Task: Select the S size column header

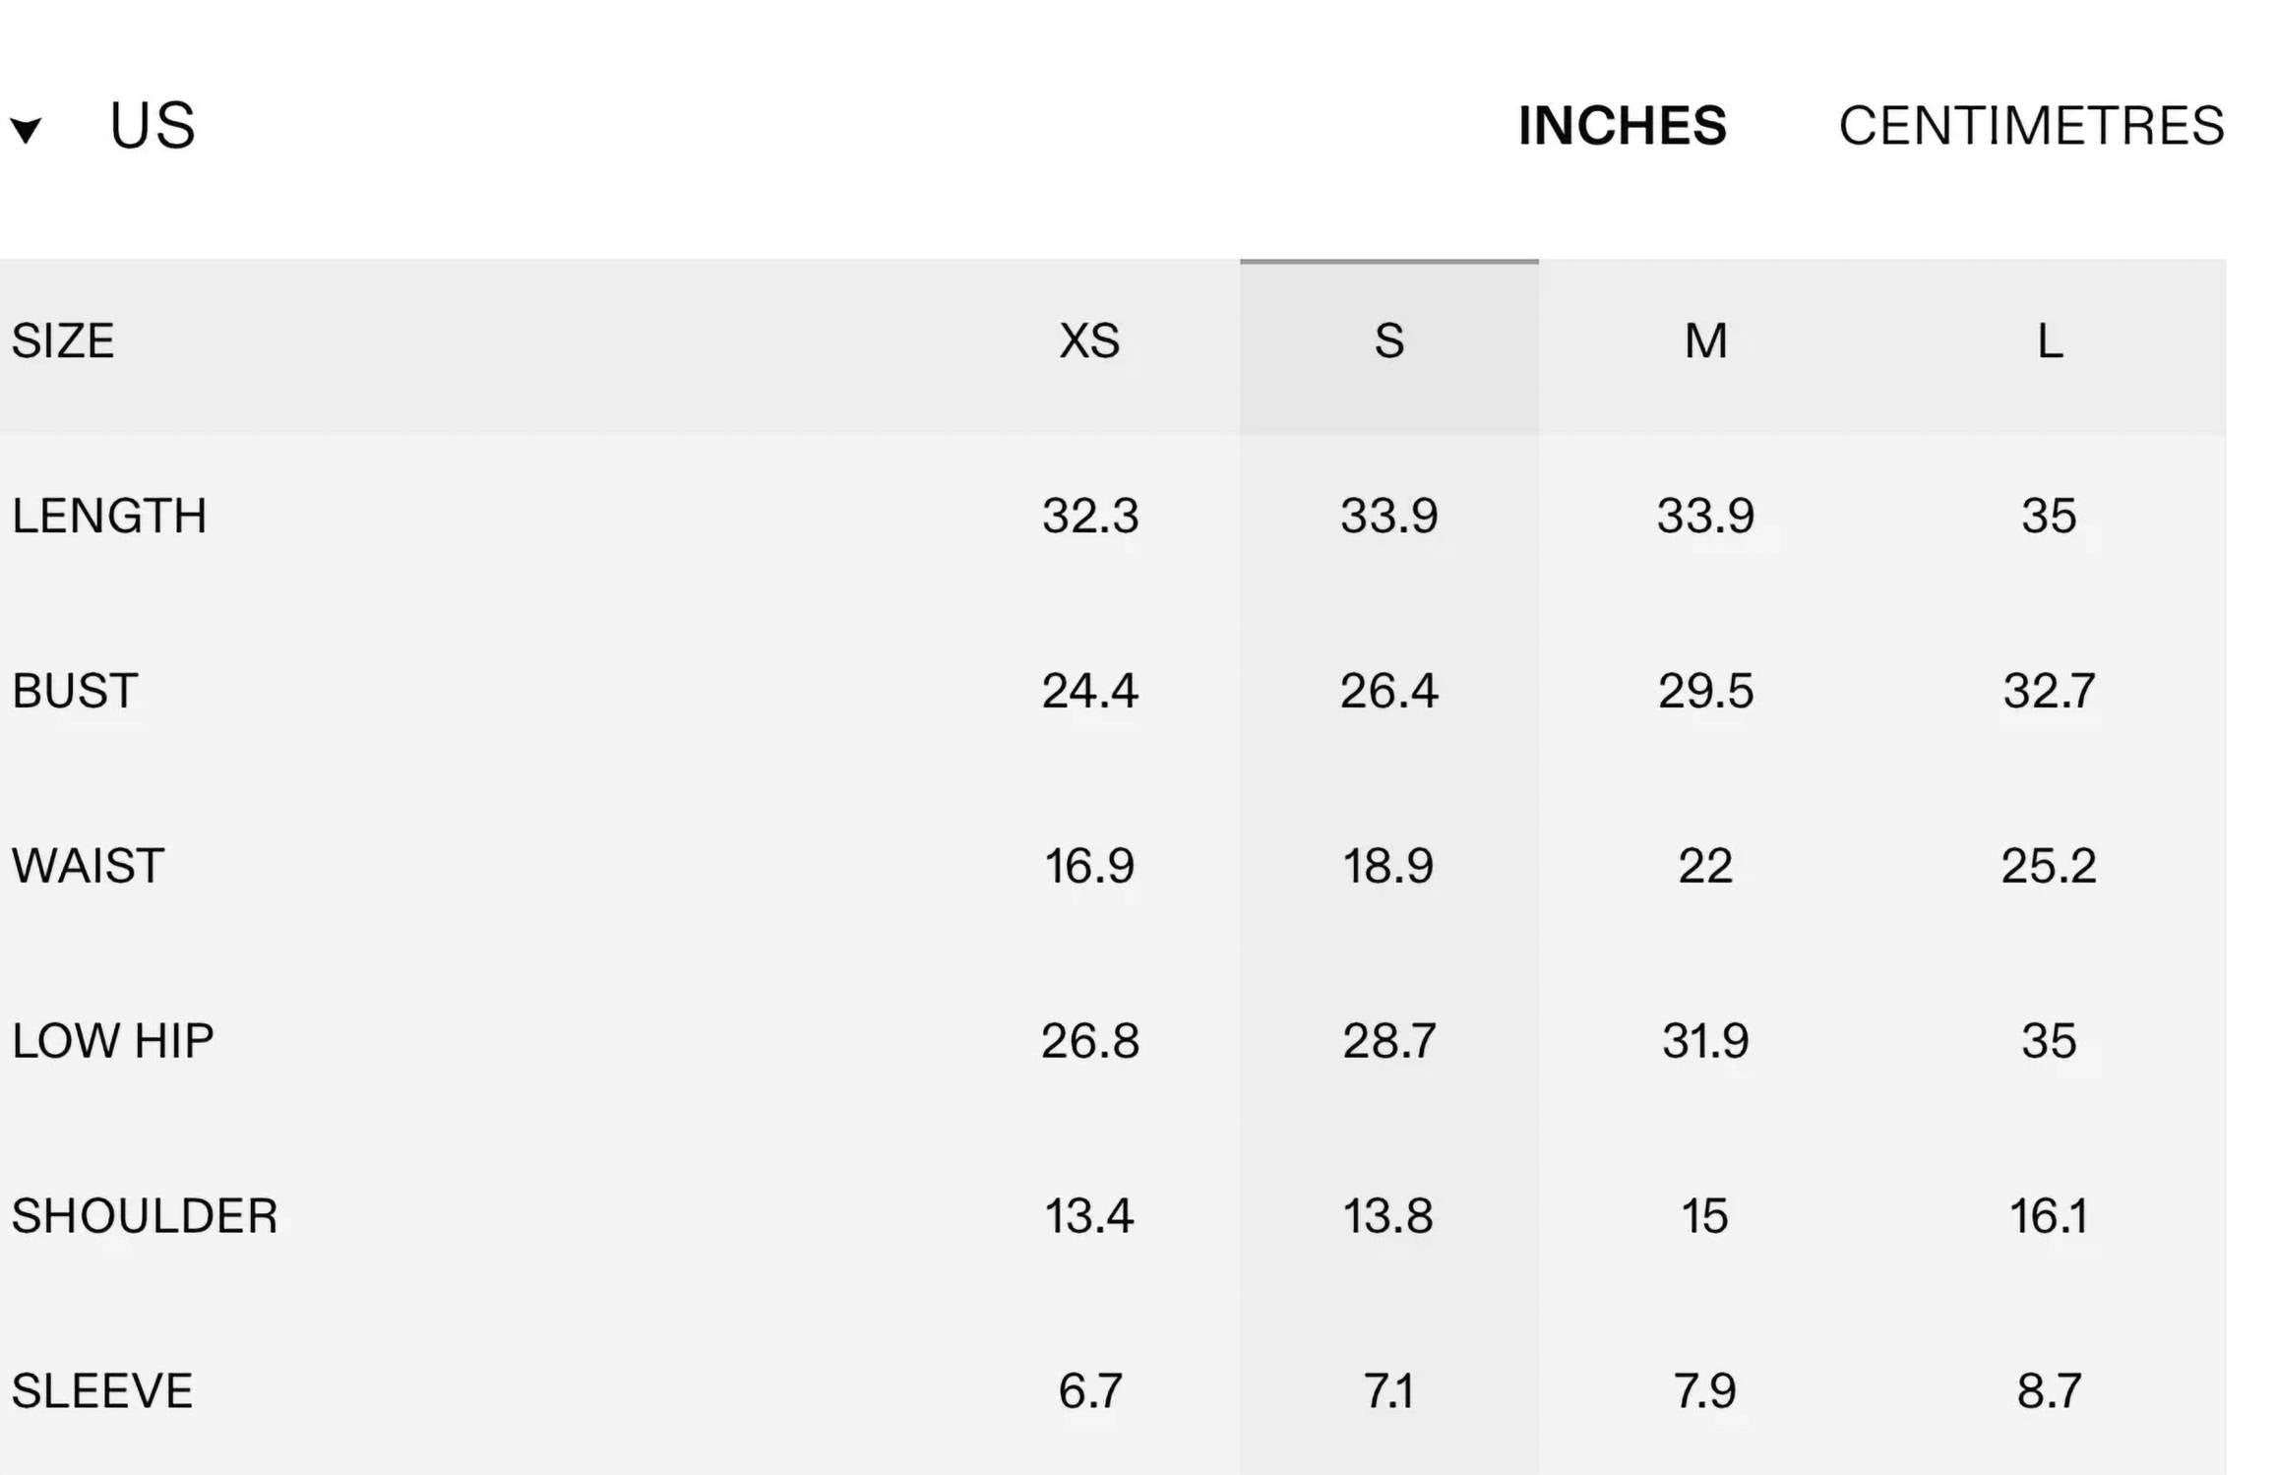Action: 1388,341
